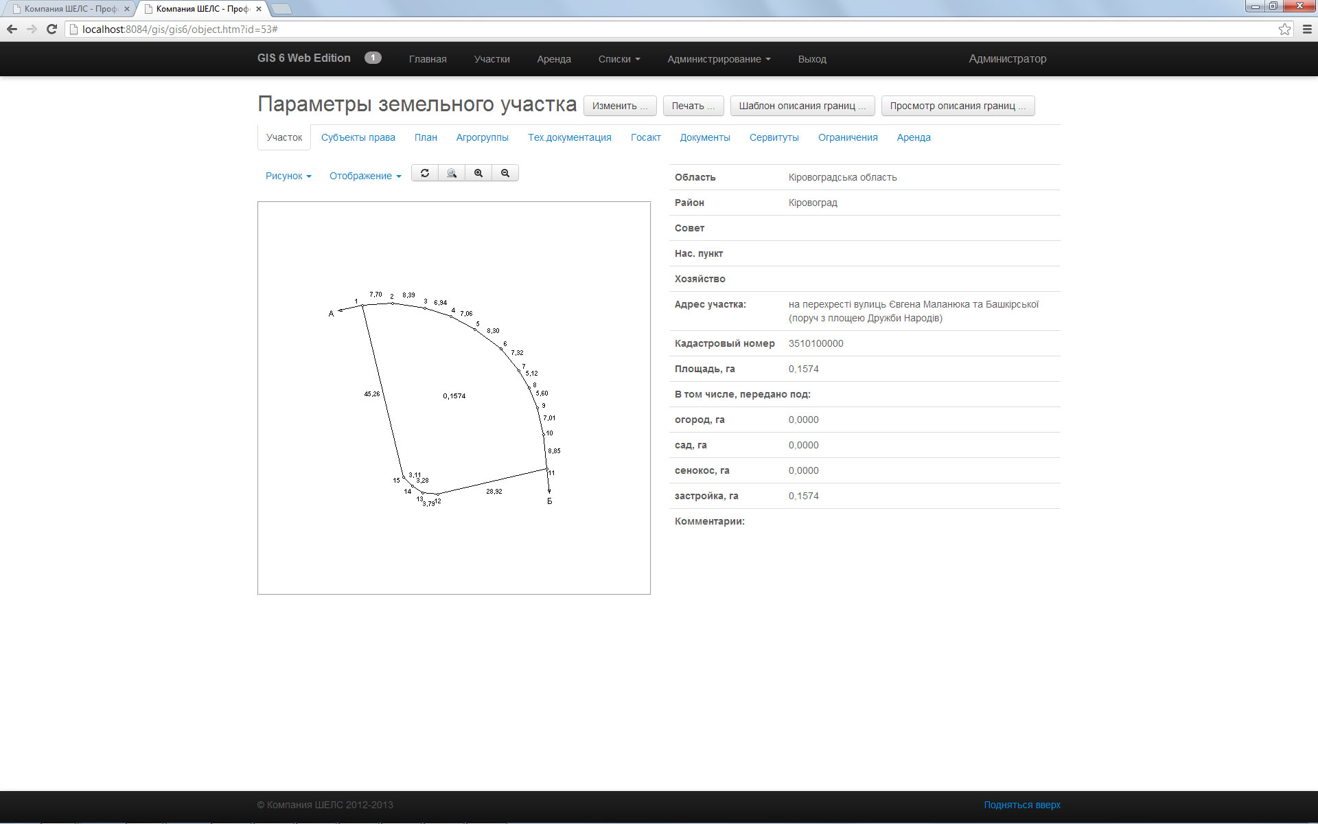Click the zoom-to-fit magnifier icon

tap(452, 173)
